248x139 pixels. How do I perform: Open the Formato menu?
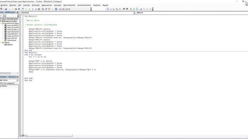[x=36, y=5]
